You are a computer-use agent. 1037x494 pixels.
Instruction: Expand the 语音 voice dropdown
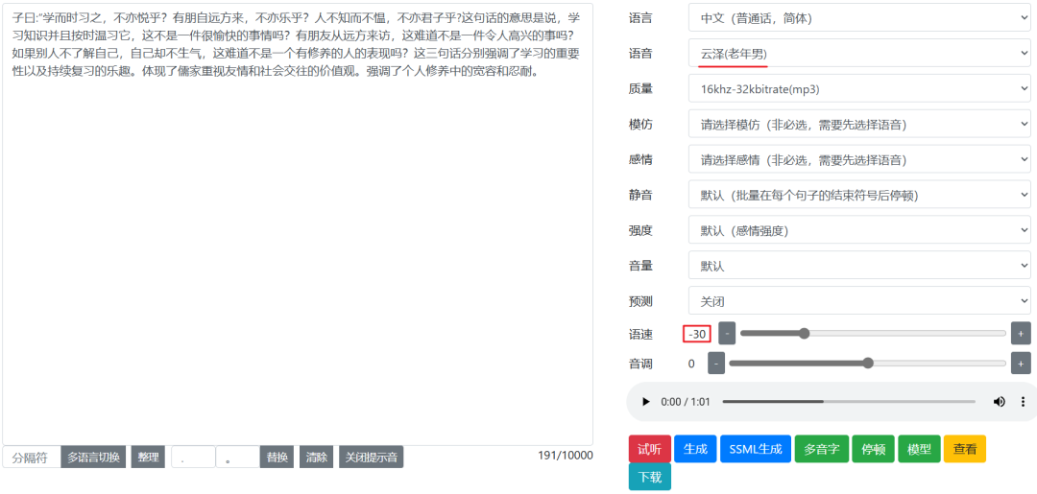(858, 53)
